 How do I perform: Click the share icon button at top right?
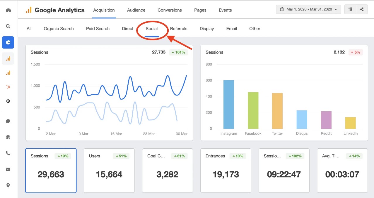click(x=362, y=9)
